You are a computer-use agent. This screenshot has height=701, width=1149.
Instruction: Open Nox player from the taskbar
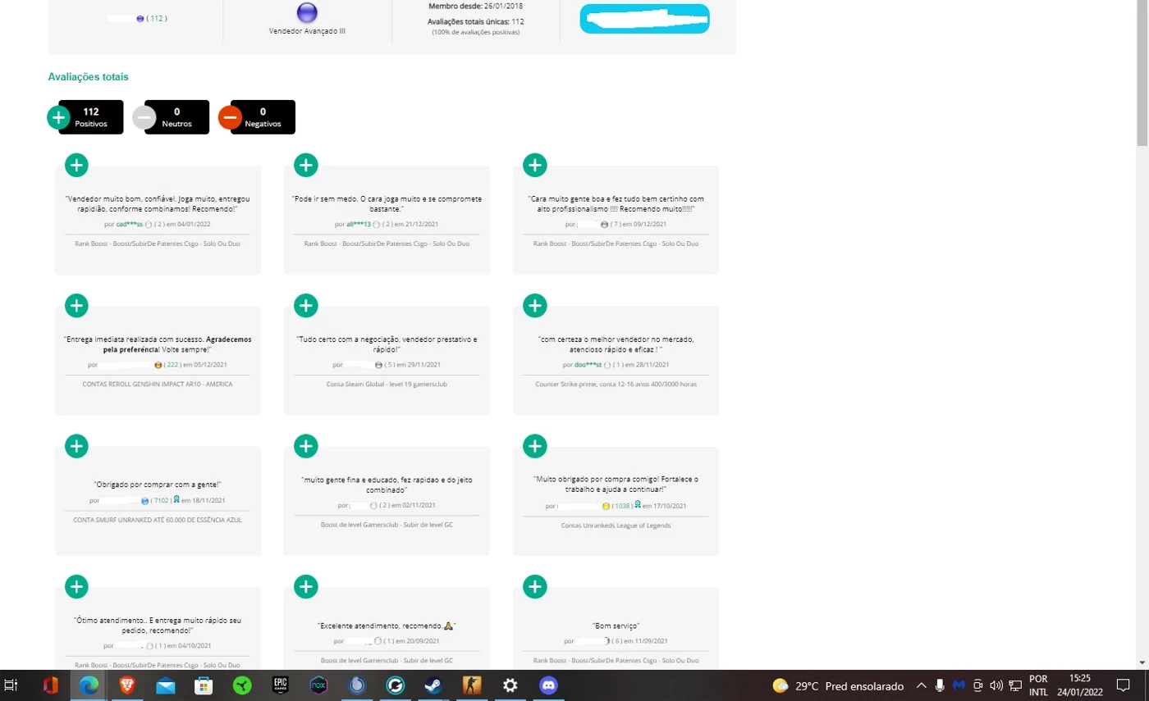click(318, 685)
